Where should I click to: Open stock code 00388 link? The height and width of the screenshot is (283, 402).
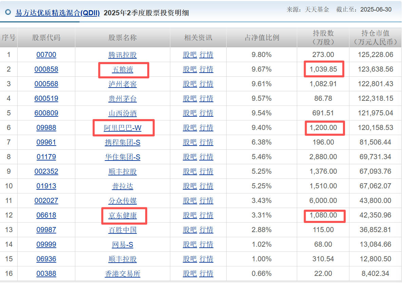46,274
